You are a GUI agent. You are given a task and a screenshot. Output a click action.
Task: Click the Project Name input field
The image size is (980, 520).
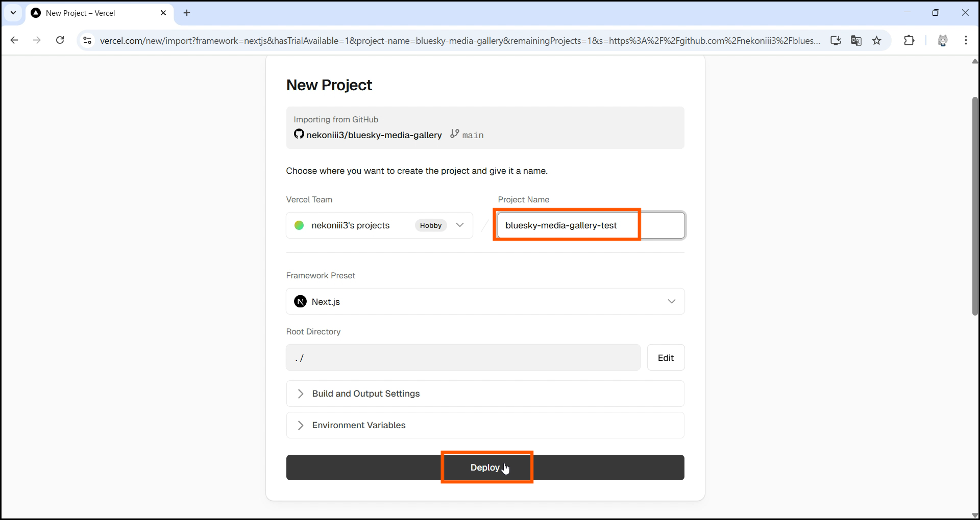point(591,225)
